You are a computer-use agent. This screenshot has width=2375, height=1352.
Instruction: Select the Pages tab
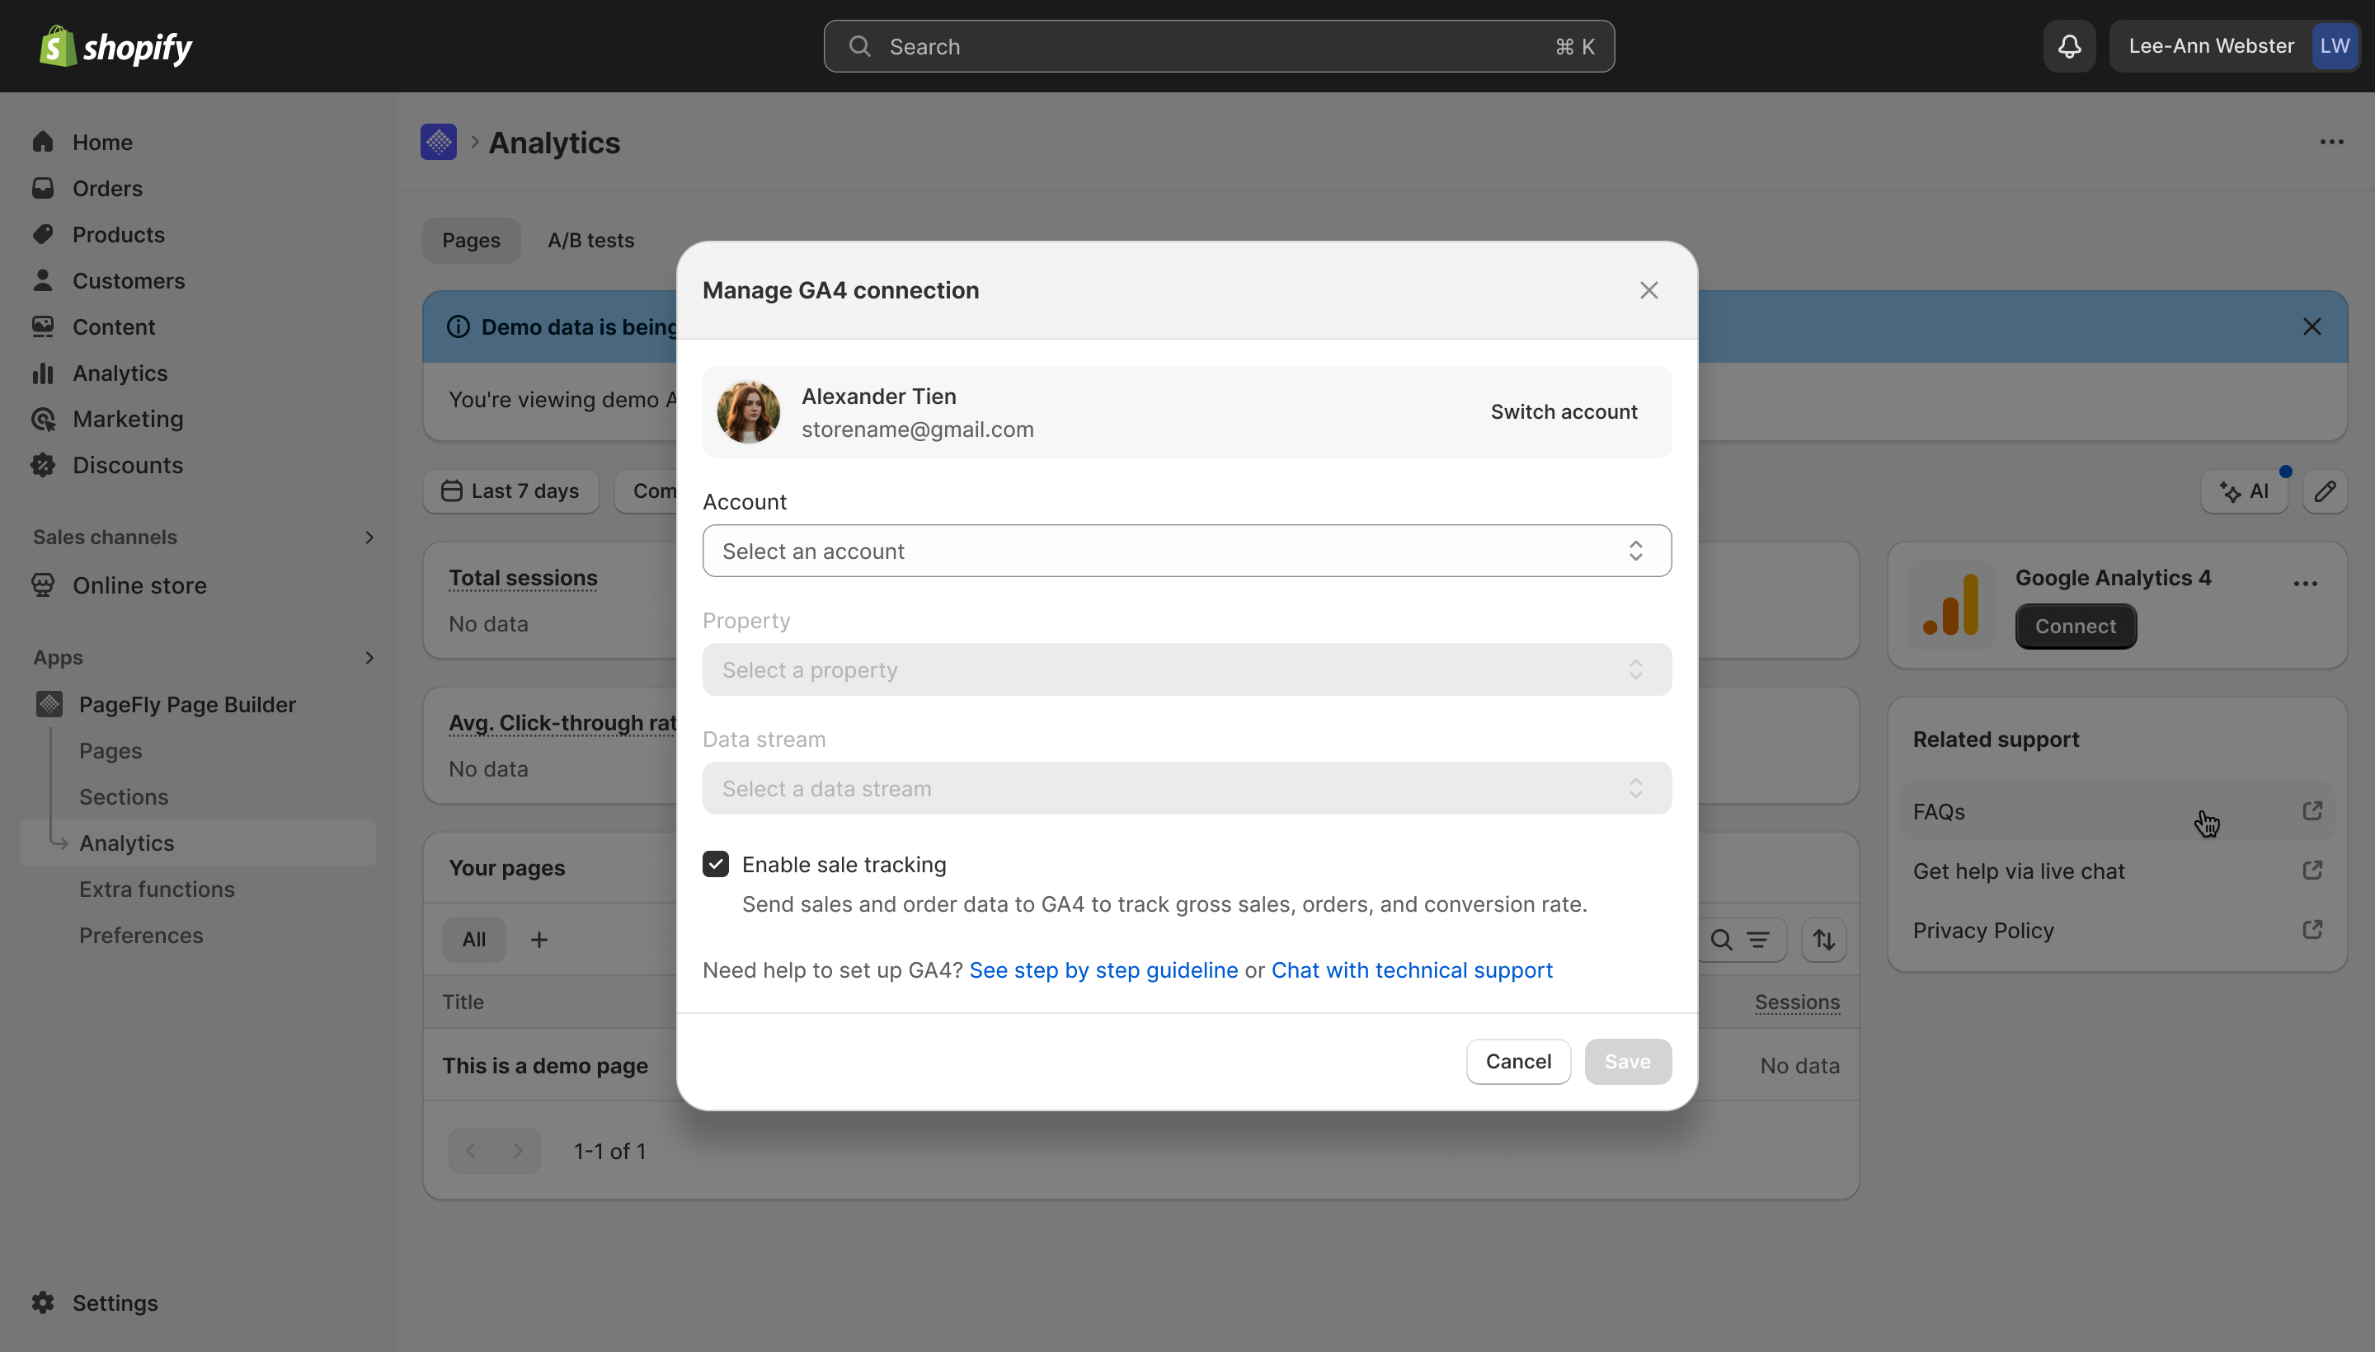[x=470, y=240]
